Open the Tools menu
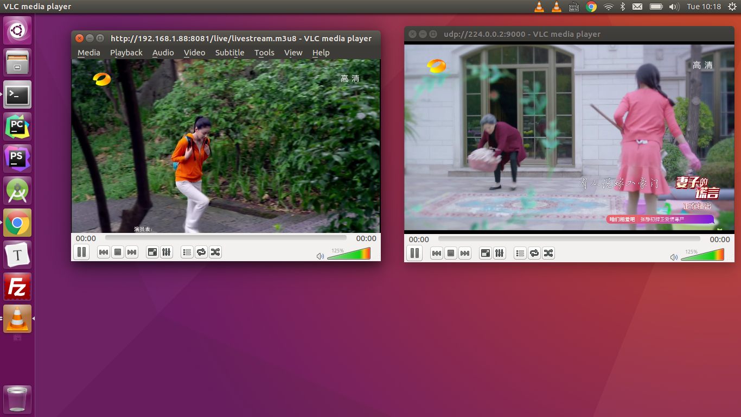 pos(264,53)
